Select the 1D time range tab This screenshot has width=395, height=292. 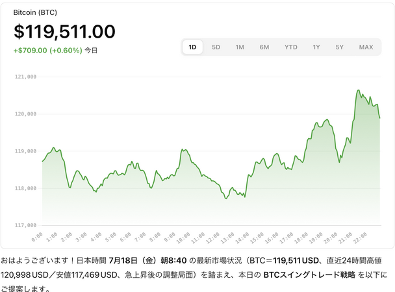point(192,47)
